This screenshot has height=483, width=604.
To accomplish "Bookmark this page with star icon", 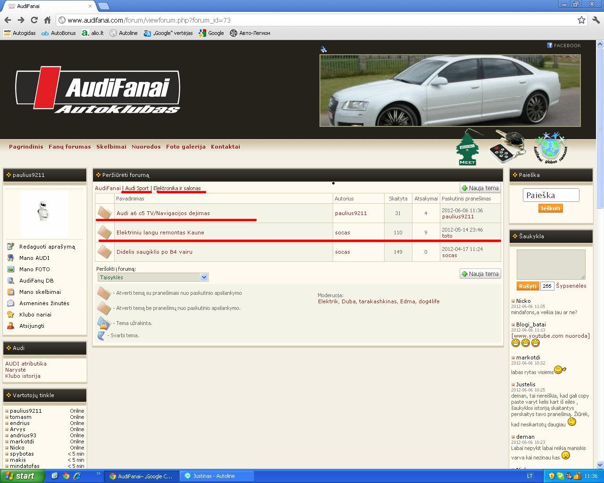I will [581, 20].
